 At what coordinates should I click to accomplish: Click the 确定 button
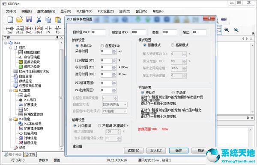click(179, 151)
